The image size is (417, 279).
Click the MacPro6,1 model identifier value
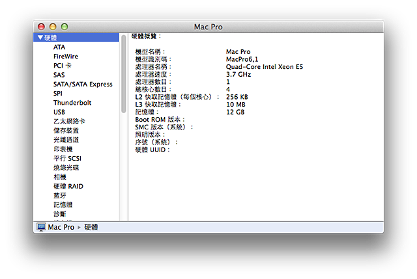(x=242, y=59)
